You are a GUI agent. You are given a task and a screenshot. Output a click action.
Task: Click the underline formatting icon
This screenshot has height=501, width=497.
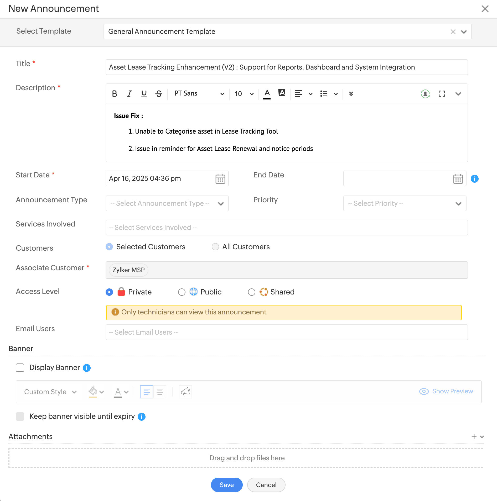(x=144, y=94)
